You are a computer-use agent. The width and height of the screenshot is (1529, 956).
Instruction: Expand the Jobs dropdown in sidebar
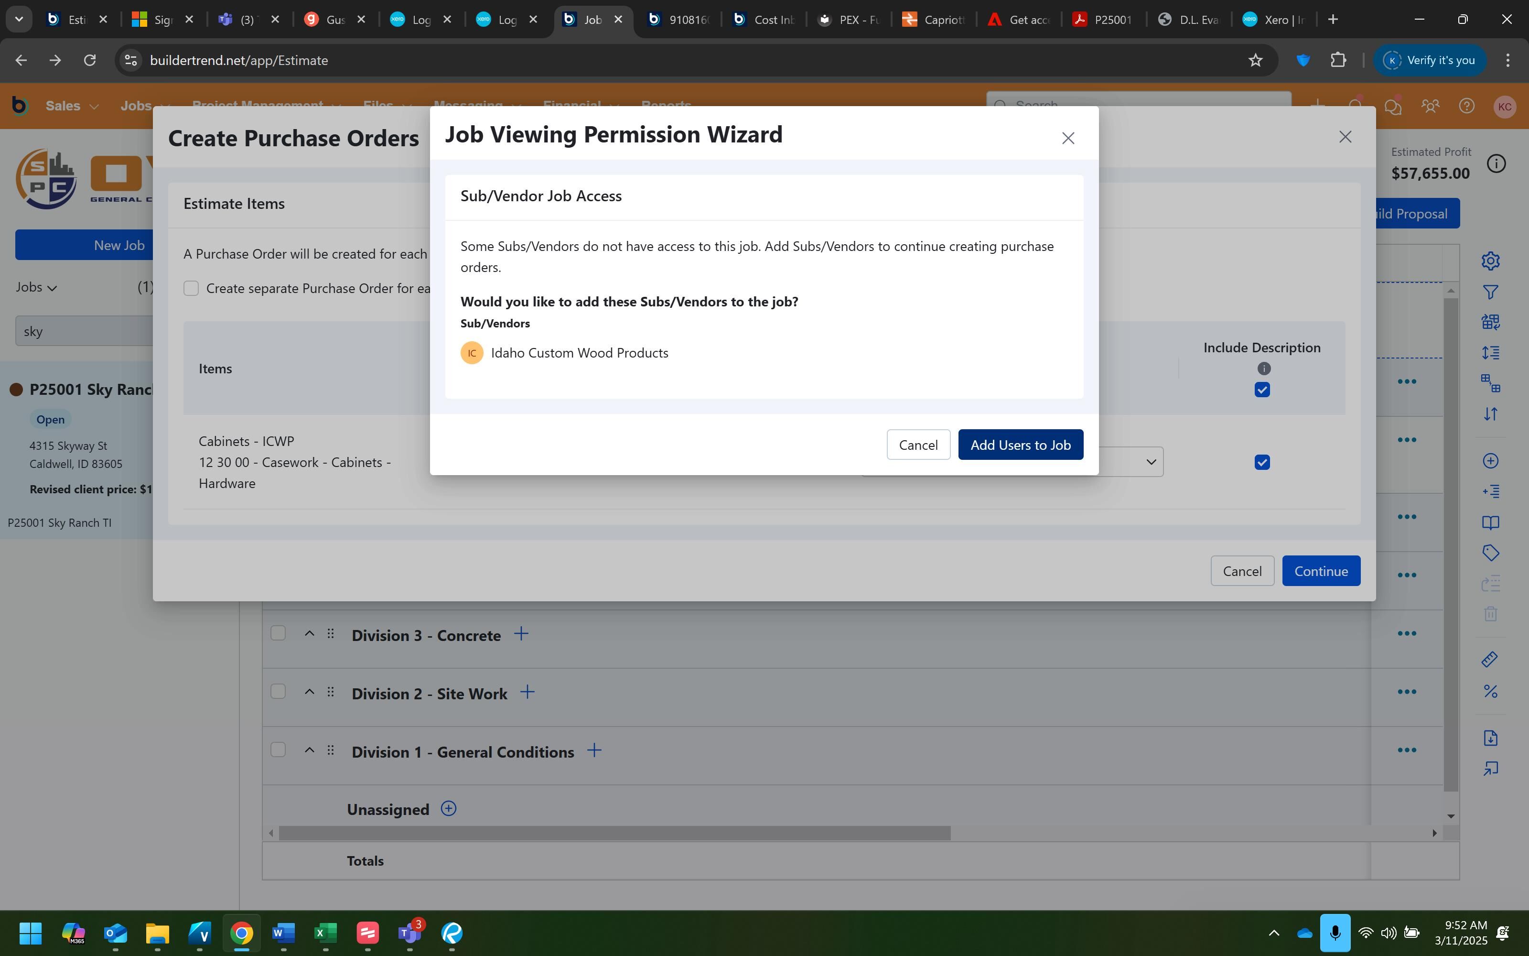tap(37, 287)
